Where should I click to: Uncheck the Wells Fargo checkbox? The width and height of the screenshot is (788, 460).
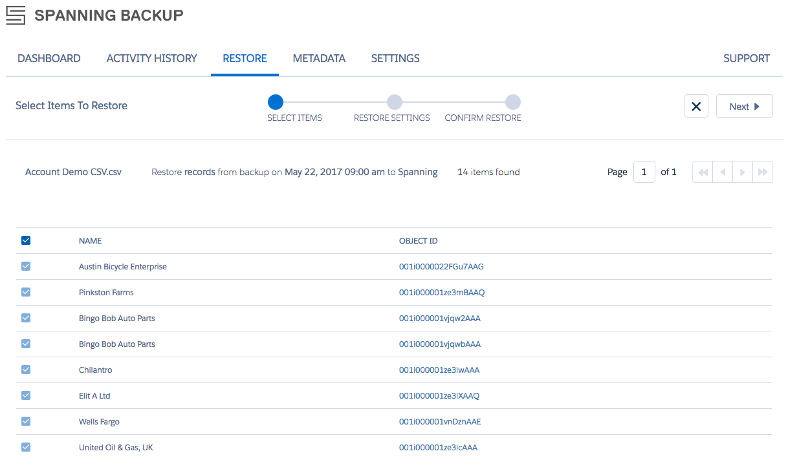coord(26,421)
